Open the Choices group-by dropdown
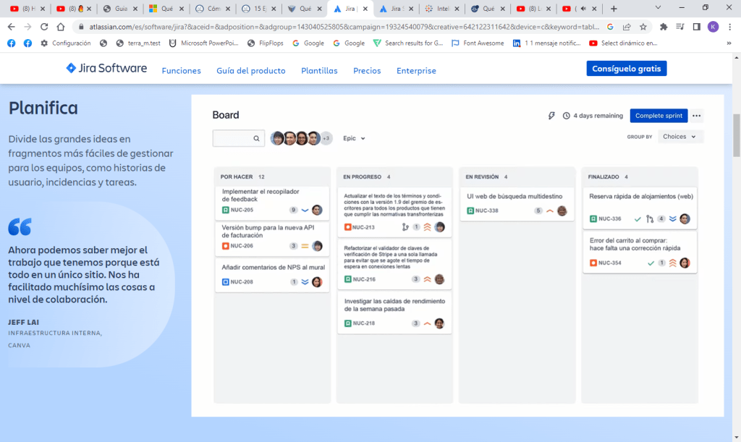 (679, 137)
